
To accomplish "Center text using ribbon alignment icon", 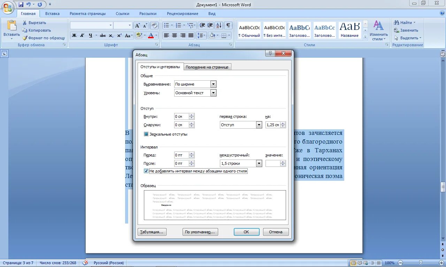I will point(175,35).
